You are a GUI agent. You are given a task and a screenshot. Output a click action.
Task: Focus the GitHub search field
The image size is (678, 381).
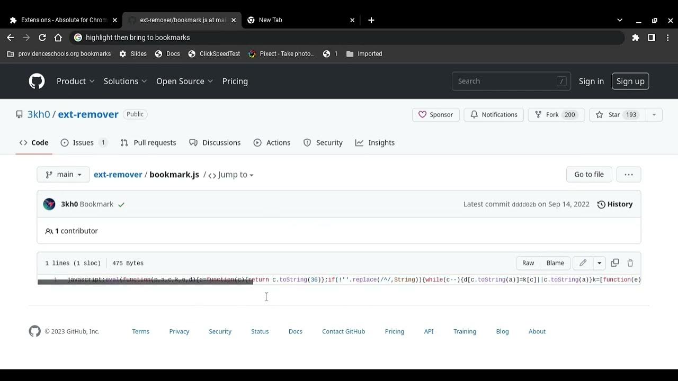[506, 81]
